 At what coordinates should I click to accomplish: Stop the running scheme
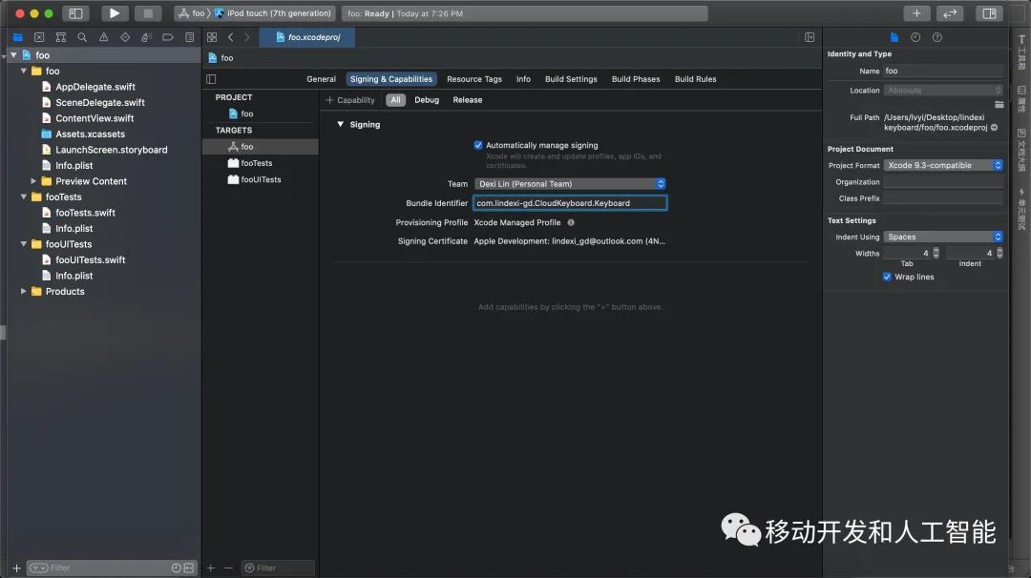tap(148, 13)
